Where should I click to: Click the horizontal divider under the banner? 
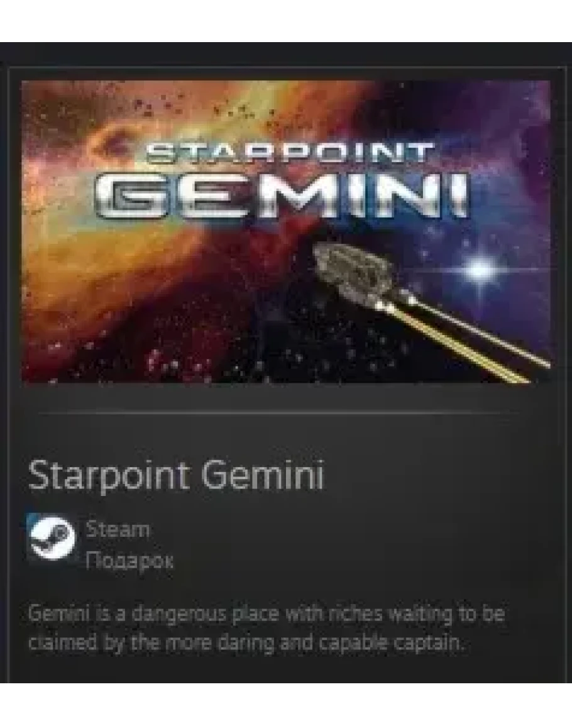(278, 411)
